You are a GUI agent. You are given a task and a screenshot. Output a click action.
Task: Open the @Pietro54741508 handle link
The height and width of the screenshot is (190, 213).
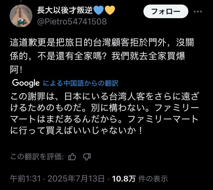point(72,22)
